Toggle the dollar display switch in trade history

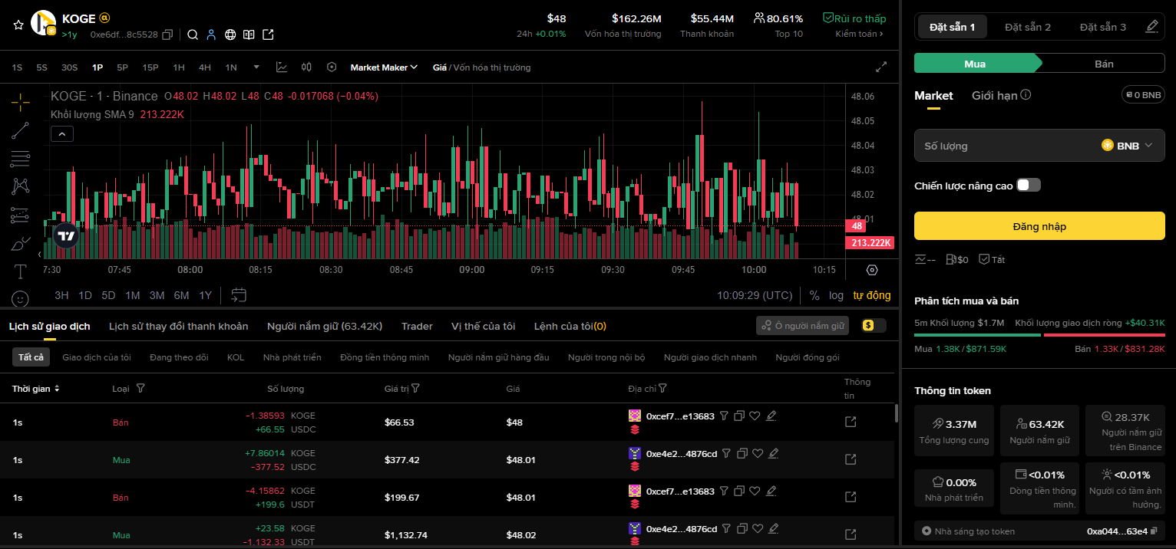point(874,326)
